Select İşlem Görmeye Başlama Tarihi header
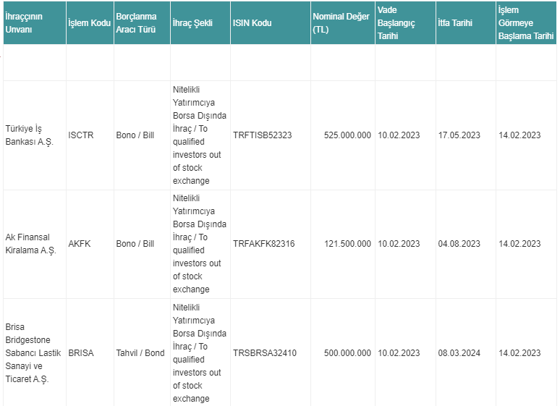This screenshot has width=560, height=406. [526, 23]
